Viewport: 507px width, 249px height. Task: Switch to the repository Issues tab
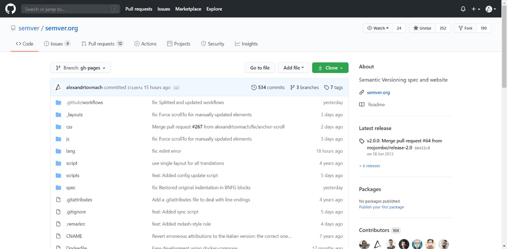[57, 44]
